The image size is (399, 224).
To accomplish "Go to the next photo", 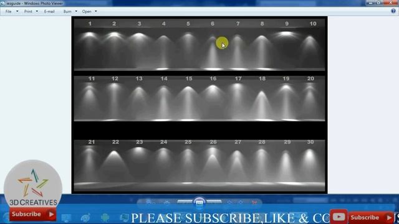I will coord(214,202).
